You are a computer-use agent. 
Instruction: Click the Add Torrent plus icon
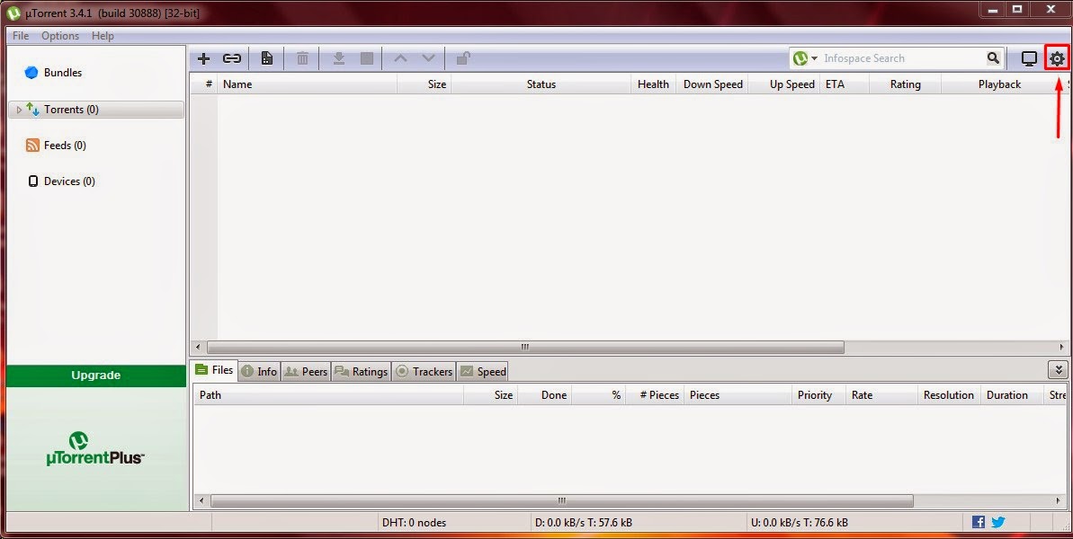[x=203, y=58]
